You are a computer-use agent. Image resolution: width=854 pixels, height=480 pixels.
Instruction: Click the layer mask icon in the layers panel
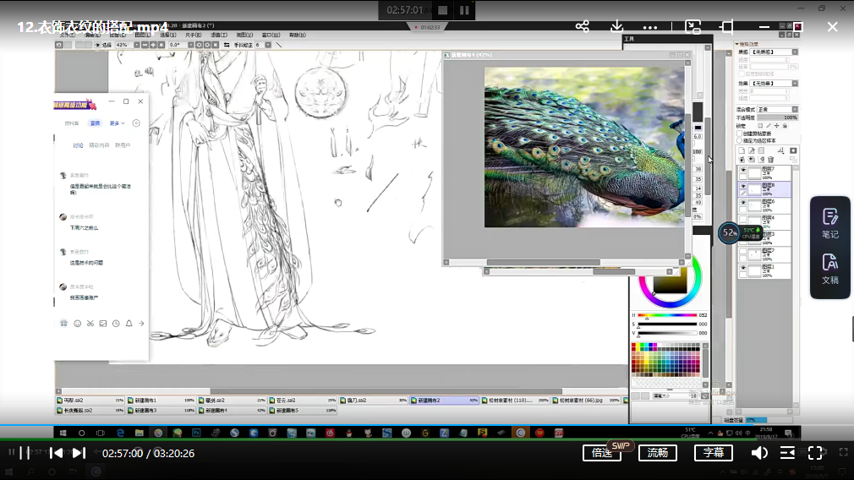(x=794, y=150)
